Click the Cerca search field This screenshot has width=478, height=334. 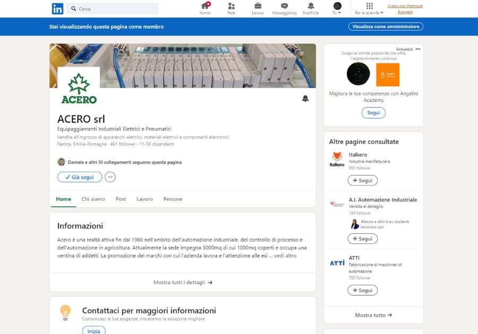[112, 9]
